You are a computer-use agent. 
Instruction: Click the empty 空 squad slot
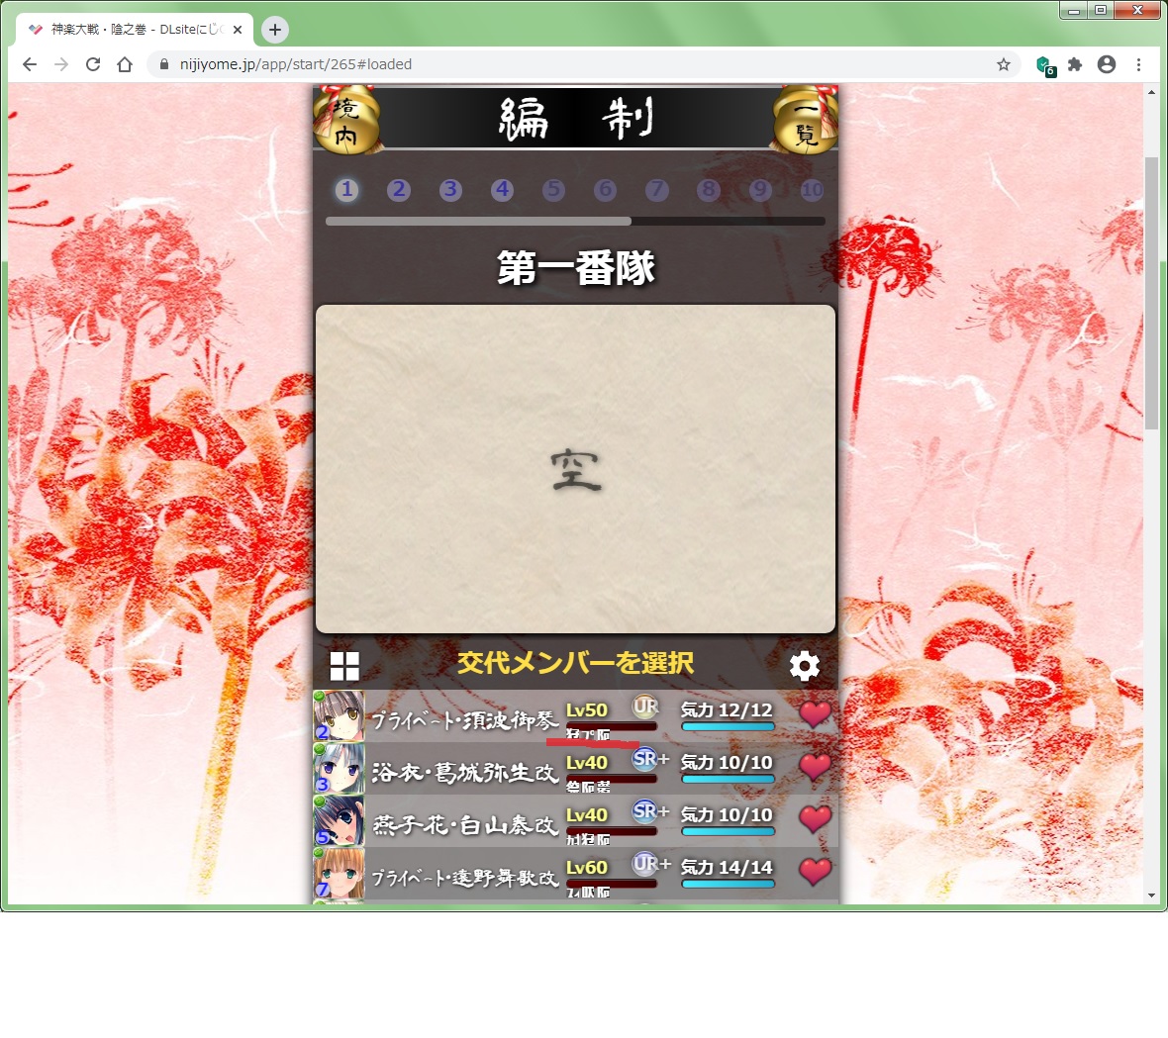pyautogui.click(x=575, y=469)
